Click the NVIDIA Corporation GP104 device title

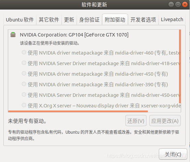74,35
